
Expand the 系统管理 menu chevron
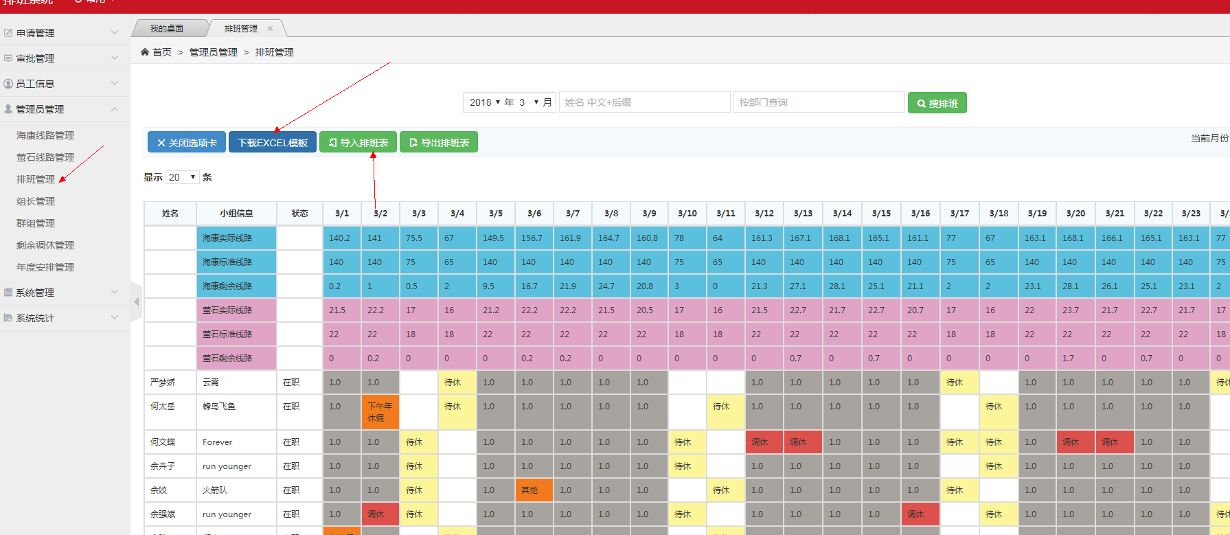(115, 292)
